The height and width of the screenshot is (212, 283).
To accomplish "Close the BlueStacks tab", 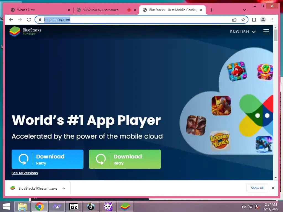I will 201,10.
